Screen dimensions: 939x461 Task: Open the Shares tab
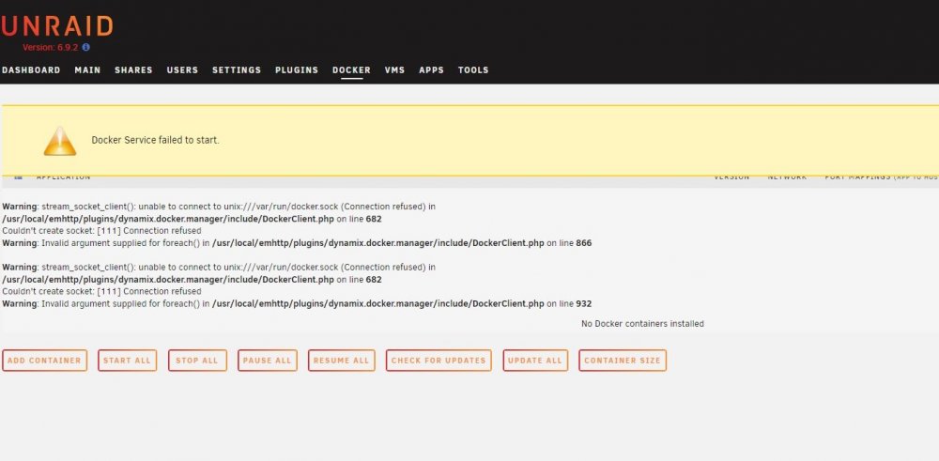[x=133, y=70]
